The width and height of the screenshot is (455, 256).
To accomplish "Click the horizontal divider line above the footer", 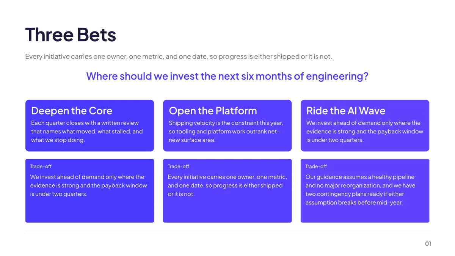I will [227, 231].
